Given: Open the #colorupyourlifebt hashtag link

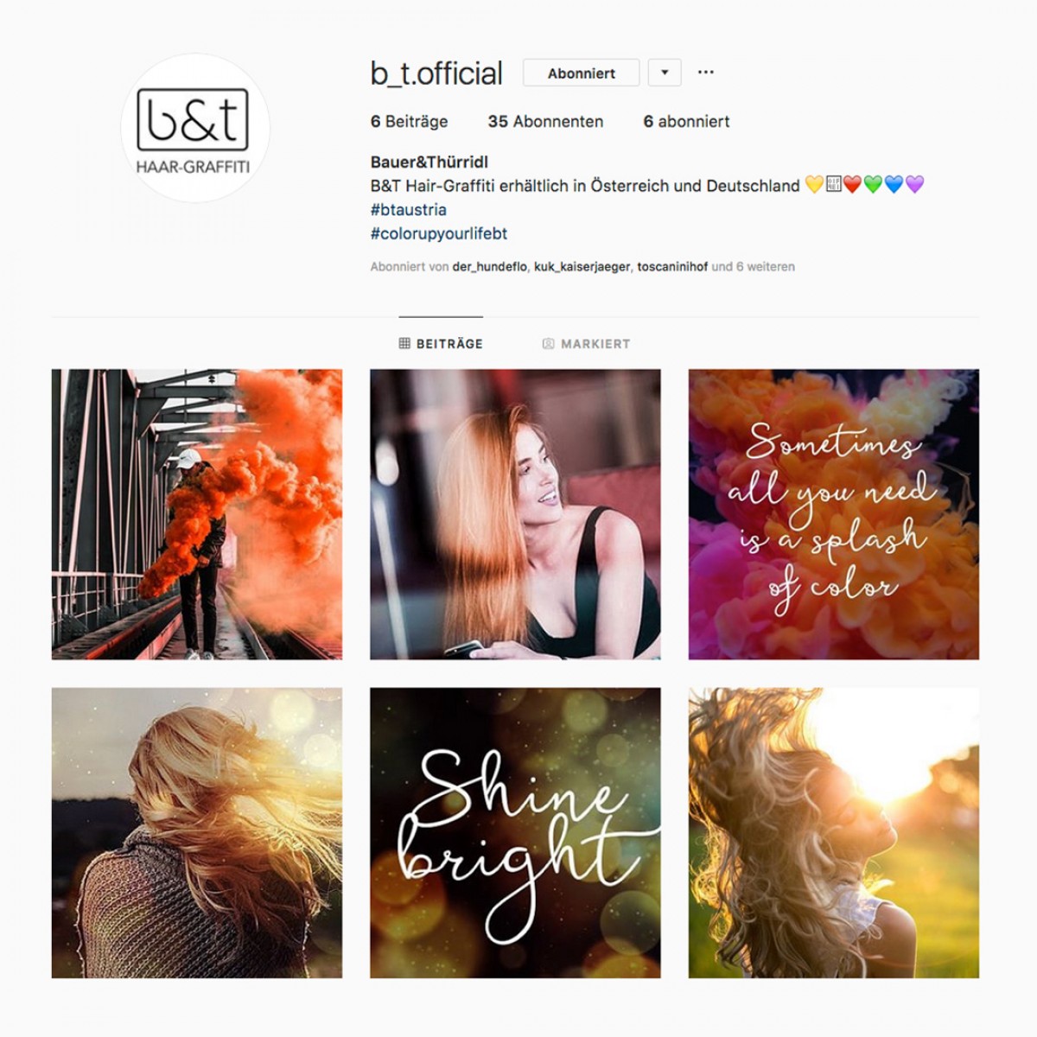Looking at the screenshot, I should (x=439, y=233).
